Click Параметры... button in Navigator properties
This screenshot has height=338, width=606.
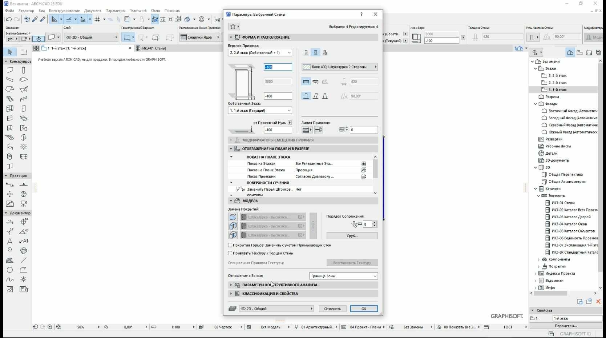[x=566, y=326]
